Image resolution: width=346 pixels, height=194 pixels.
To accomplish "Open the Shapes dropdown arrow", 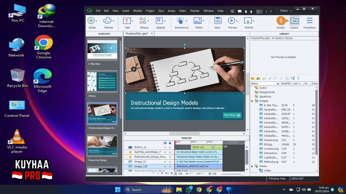I will tap(148, 21).
